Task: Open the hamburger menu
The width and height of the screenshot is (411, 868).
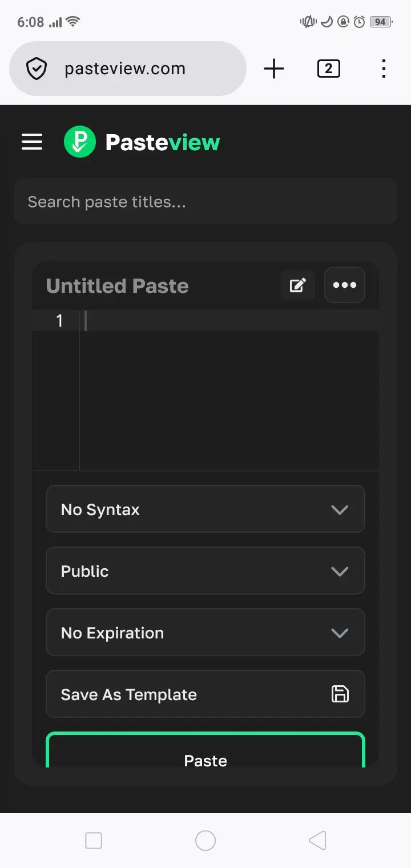Action: pyautogui.click(x=32, y=142)
